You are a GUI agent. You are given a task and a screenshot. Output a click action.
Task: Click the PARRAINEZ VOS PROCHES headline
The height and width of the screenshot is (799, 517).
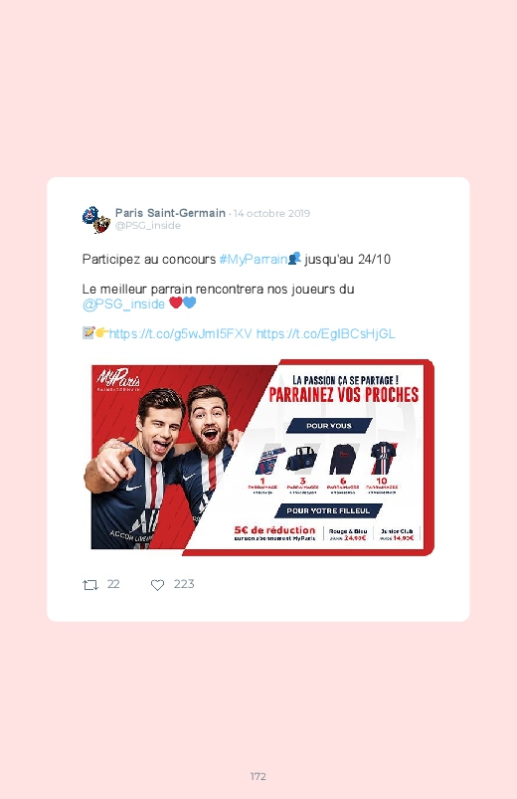tap(344, 395)
